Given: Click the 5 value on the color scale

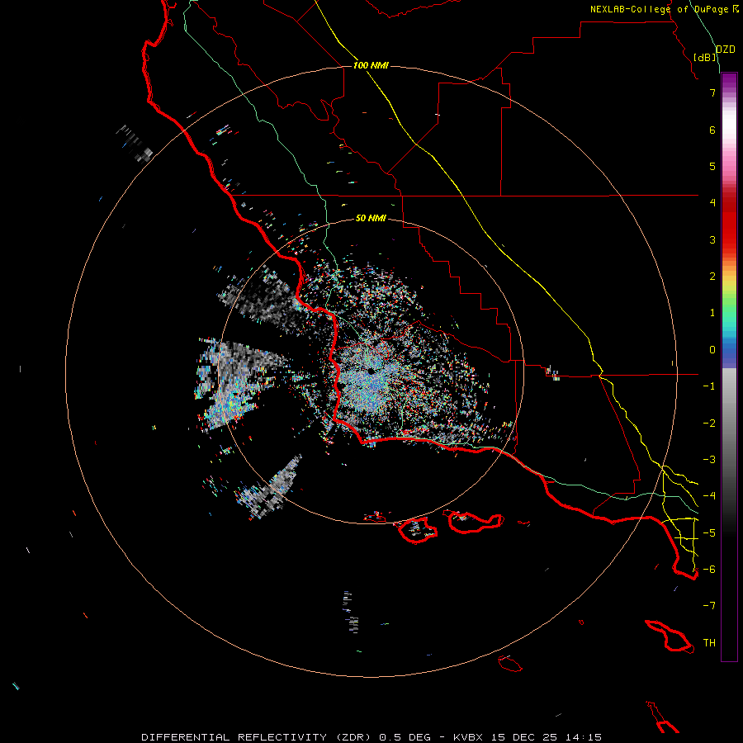Looking at the screenshot, I should coord(712,166).
